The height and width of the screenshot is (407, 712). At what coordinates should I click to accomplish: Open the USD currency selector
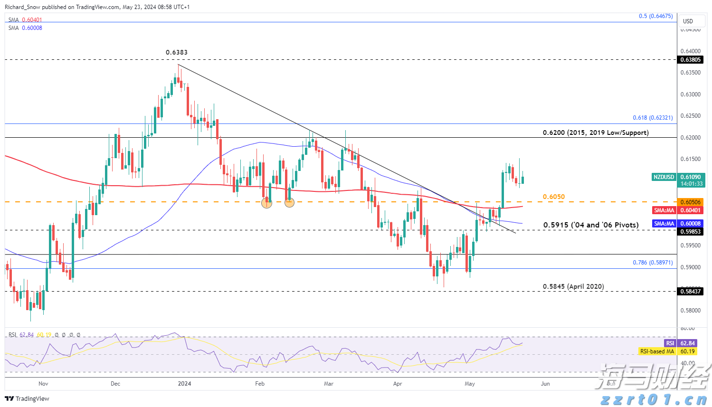pyautogui.click(x=688, y=21)
